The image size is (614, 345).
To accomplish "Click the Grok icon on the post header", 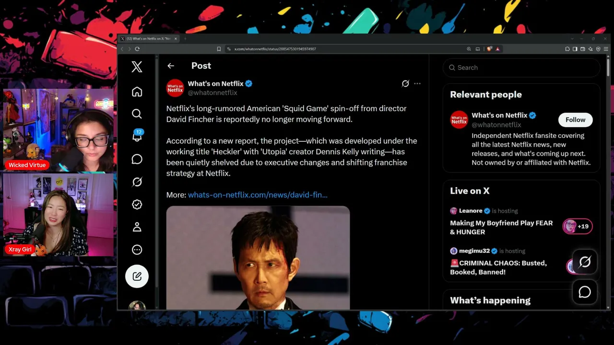I will tap(405, 83).
